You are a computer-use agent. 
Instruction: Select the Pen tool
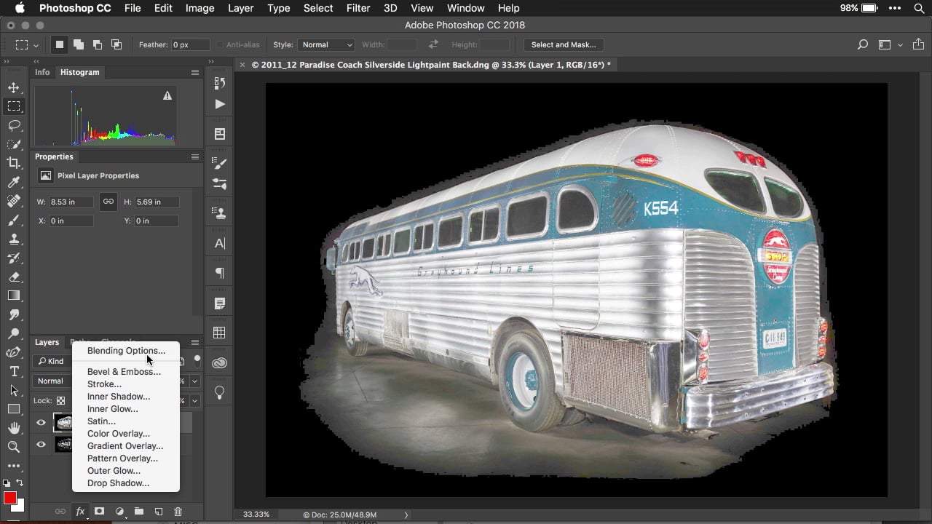click(13, 352)
